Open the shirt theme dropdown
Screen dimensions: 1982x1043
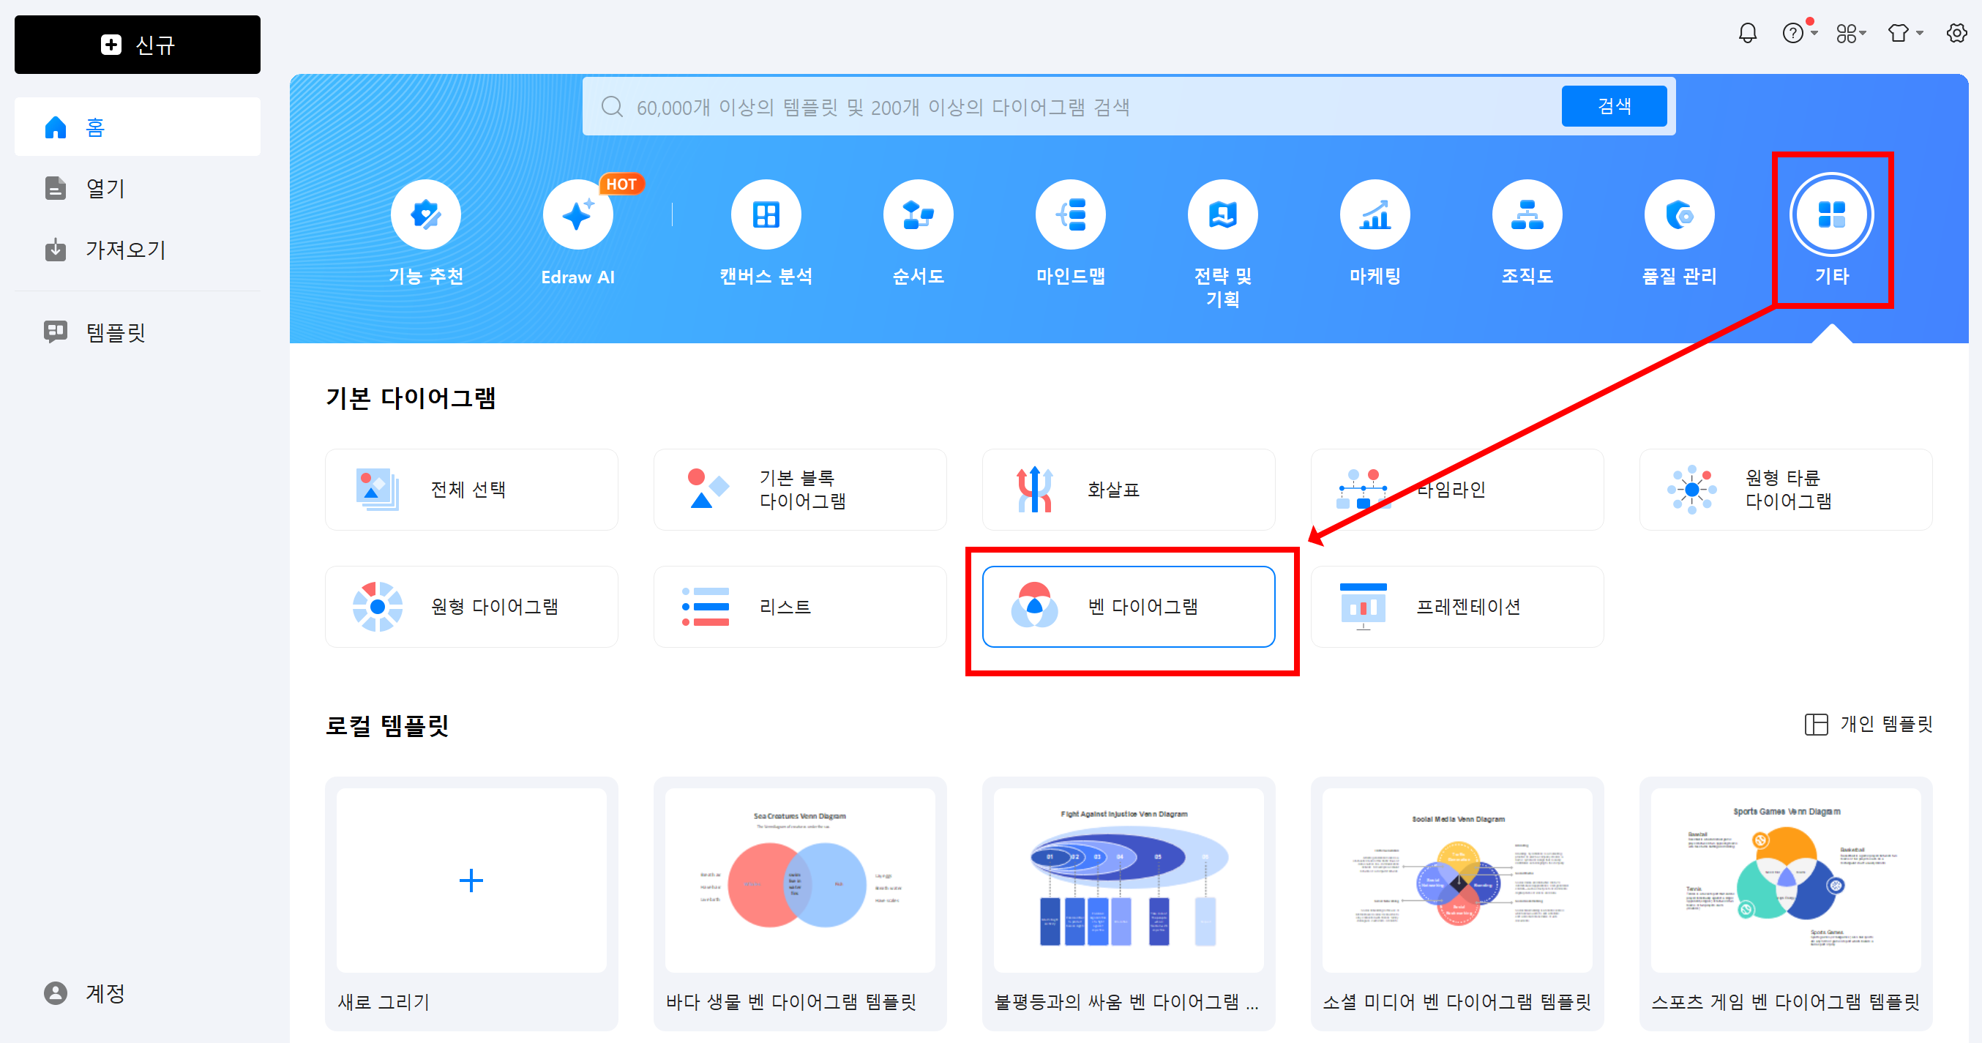pos(1904,33)
